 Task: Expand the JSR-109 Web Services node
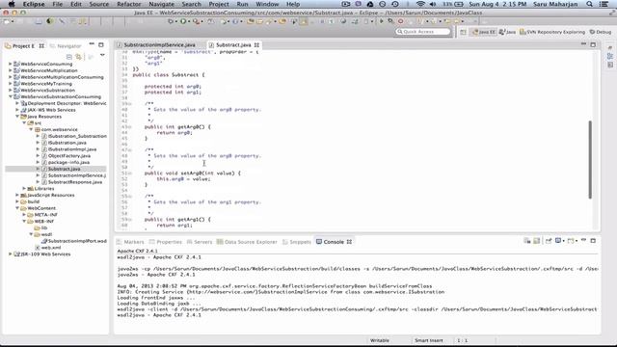tap(11, 254)
